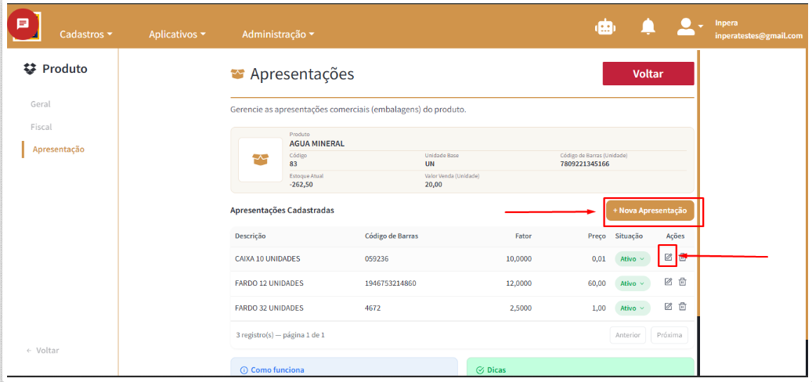Delete the FARDO 32 UNIDADES presentation
The height and width of the screenshot is (382, 812).
point(683,306)
